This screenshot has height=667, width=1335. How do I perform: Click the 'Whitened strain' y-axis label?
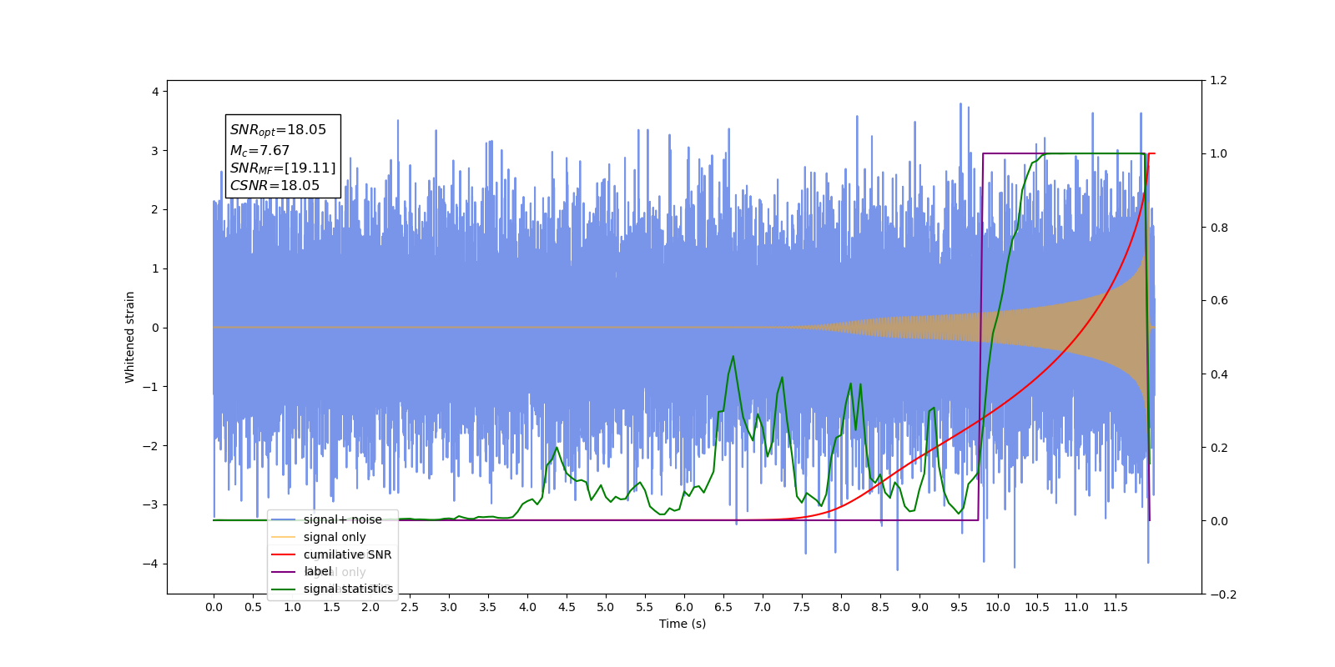click(129, 337)
